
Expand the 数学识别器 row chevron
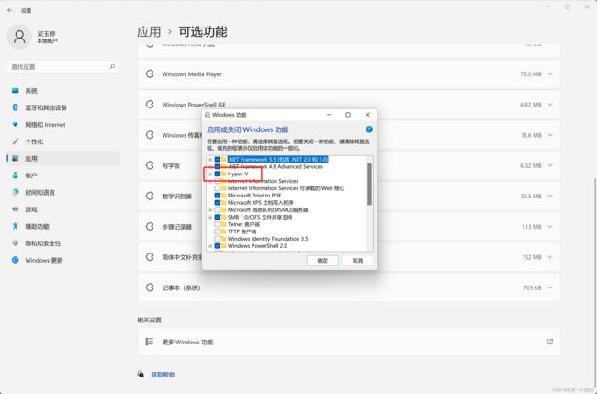[x=550, y=196]
